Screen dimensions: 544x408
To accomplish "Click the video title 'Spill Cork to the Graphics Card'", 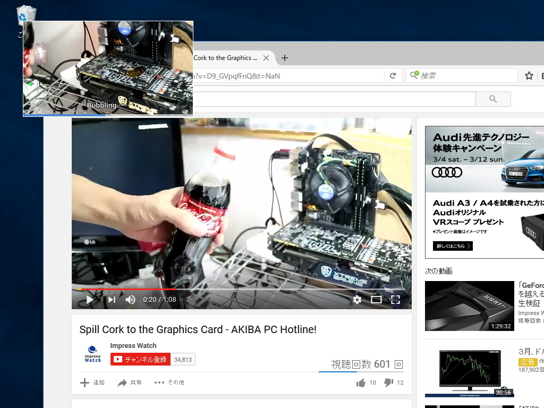I will [x=198, y=329].
